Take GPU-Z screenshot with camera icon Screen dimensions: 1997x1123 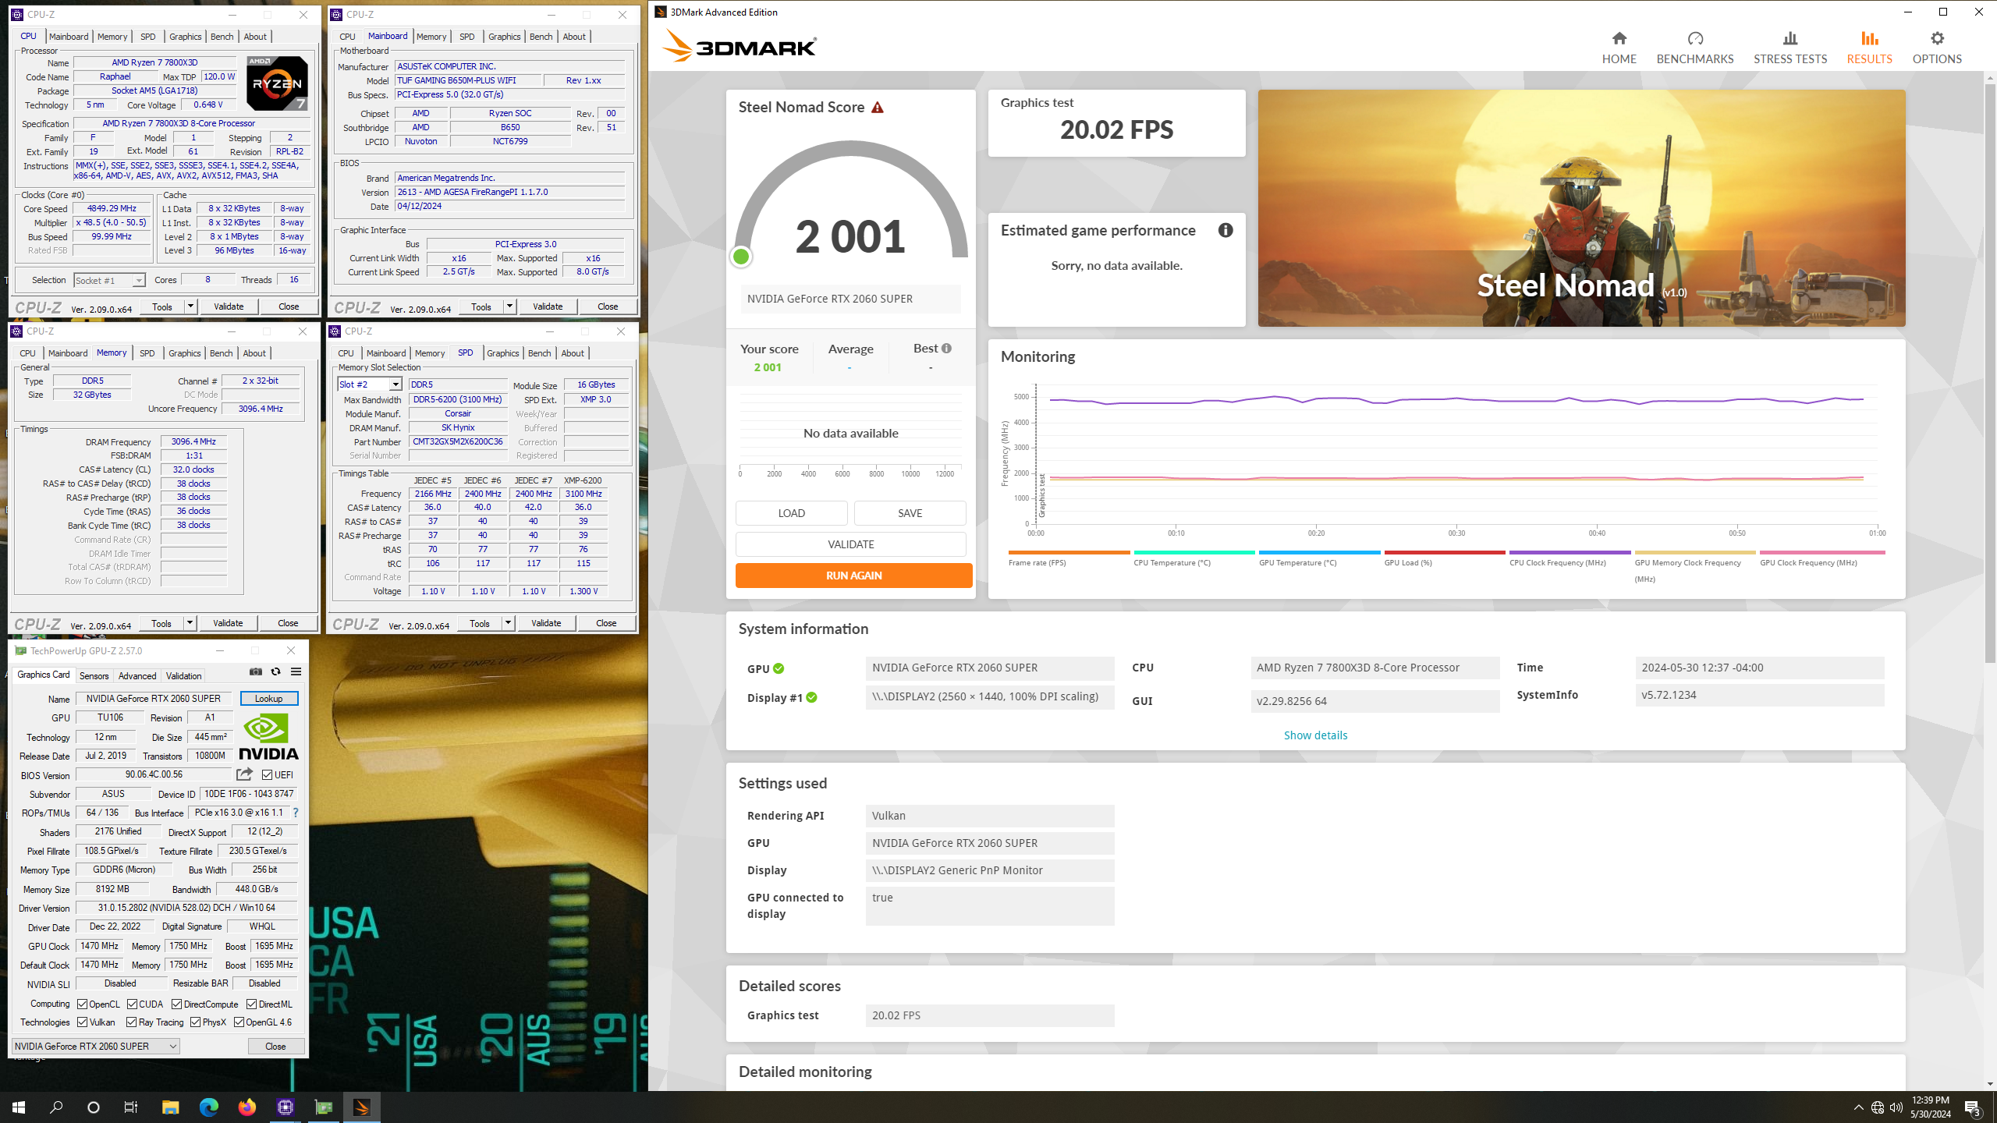pyautogui.click(x=256, y=671)
